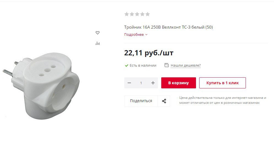This screenshot has height=147, width=274.
Task: Open Нашли дешевле? link
Action: (186, 66)
